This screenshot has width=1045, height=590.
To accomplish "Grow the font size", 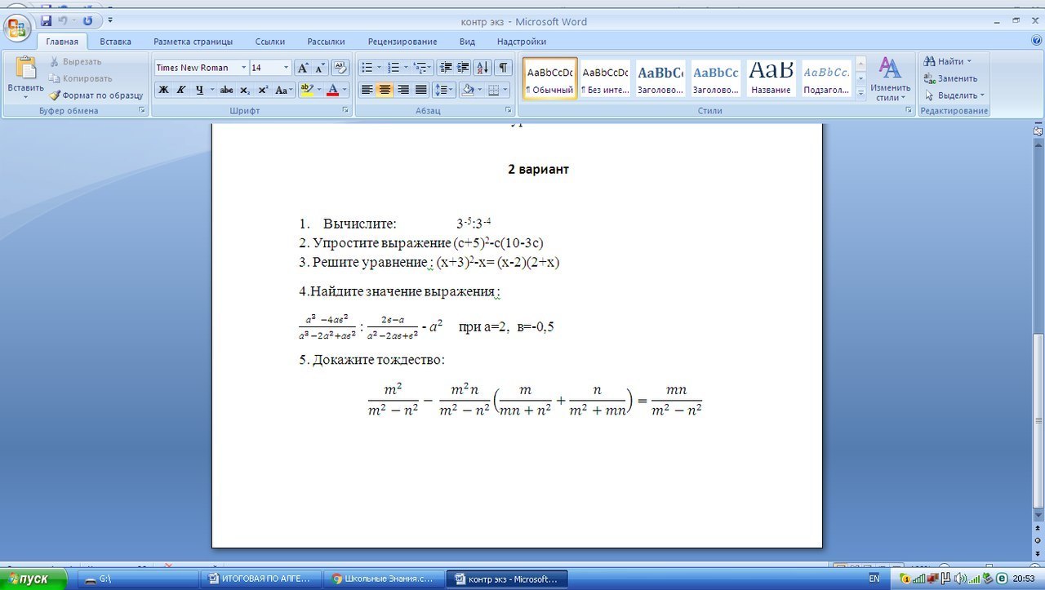I will 302,68.
